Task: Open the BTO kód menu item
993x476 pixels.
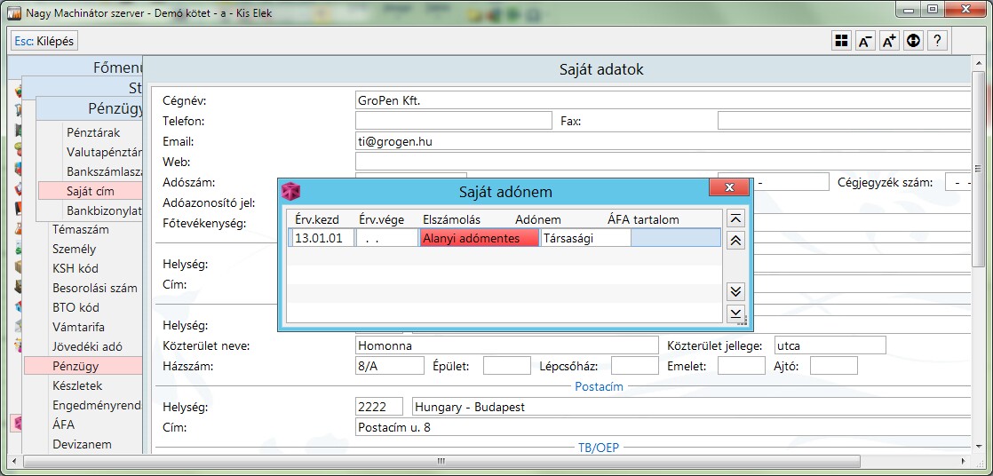Action: tap(75, 307)
